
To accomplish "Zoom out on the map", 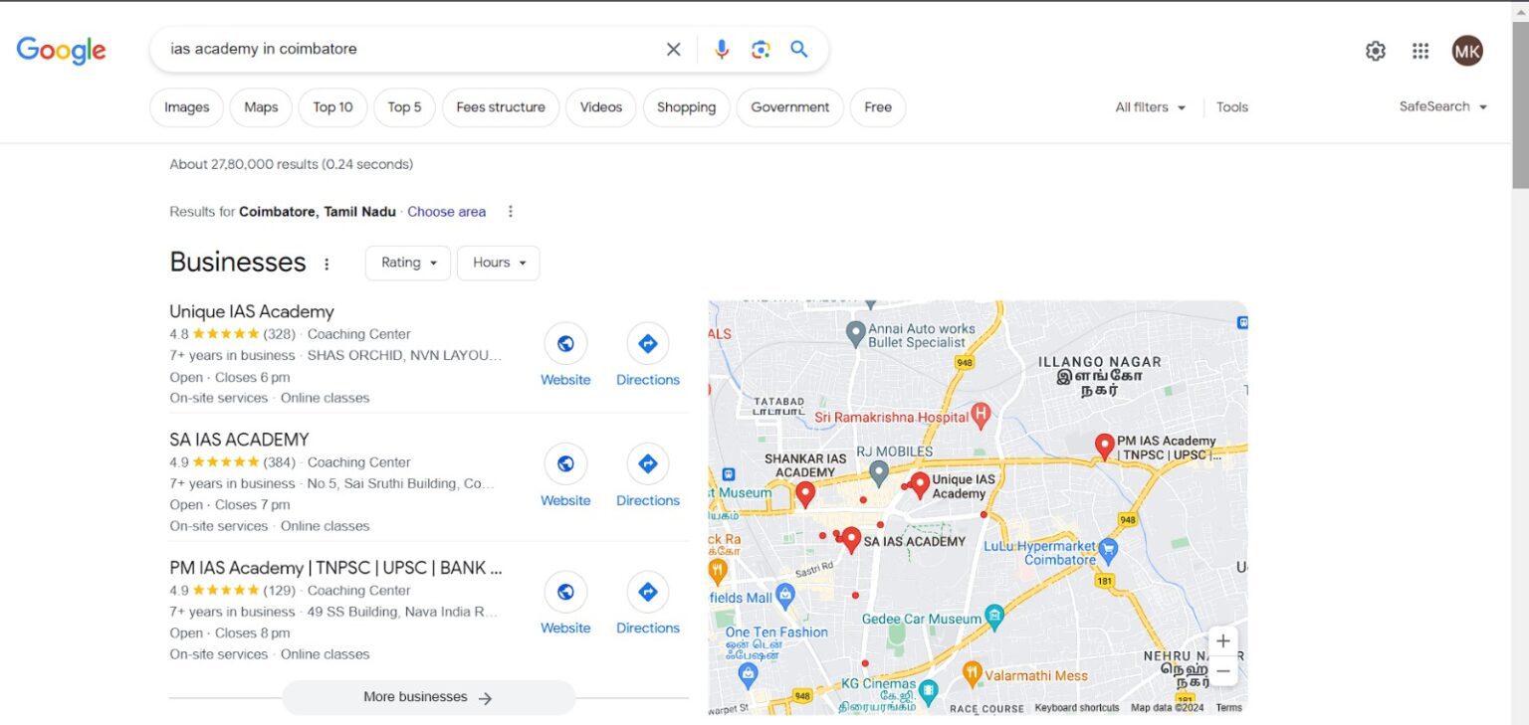I will pos(1223,672).
